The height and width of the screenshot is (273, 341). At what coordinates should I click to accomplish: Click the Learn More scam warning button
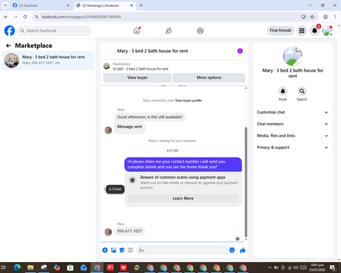183,199
